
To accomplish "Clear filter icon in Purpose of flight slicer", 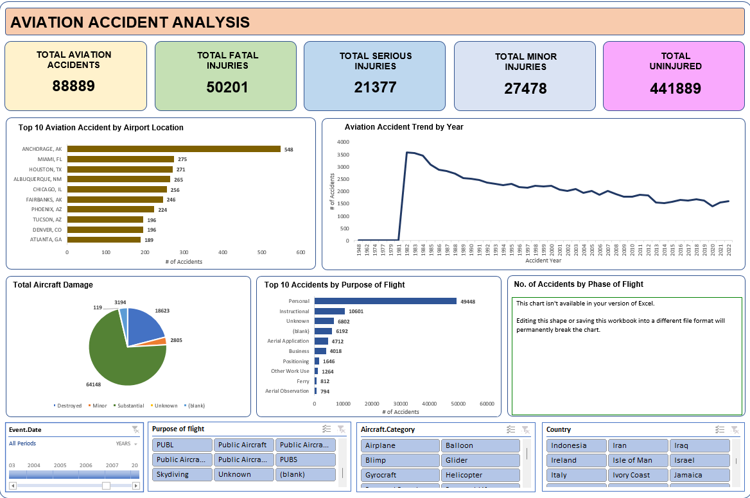I will [x=341, y=429].
